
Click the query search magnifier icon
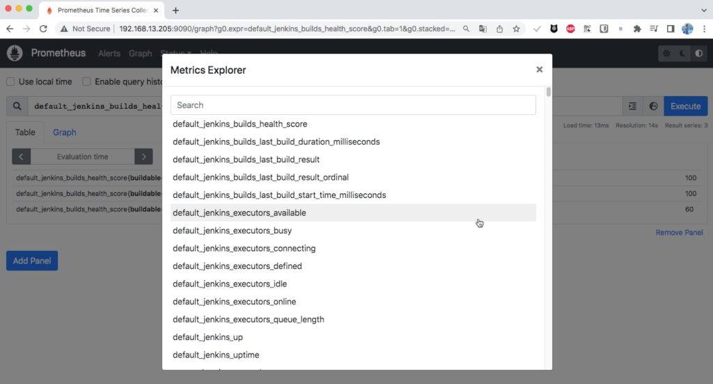click(17, 106)
